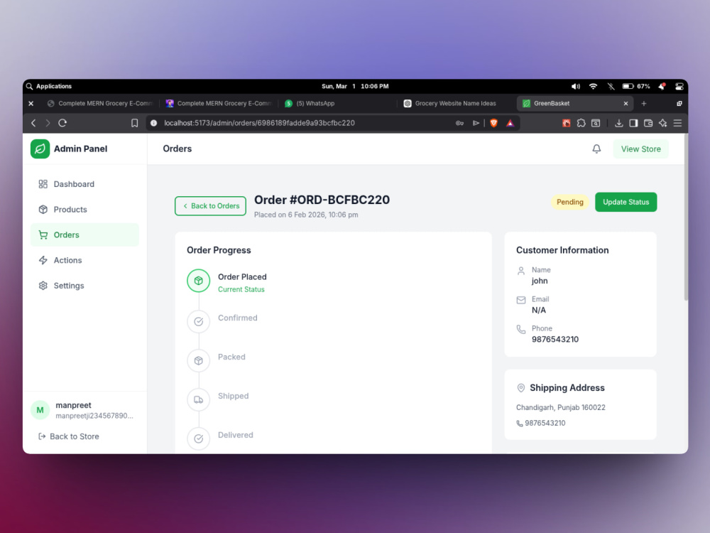Open the browser hamburger menu
This screenshot has height=533, width=710.
tap(677, 123)
